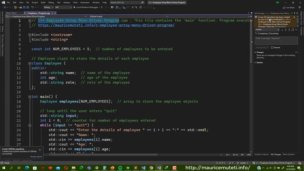Screen dimensions: 304x171
Task: Open the Git menu
Action: (x=28, y=2)
